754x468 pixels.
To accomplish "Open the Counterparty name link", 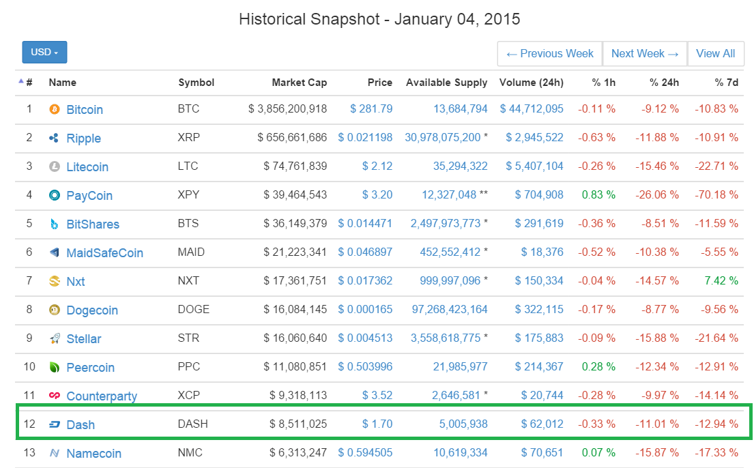I will click(102, 396).
